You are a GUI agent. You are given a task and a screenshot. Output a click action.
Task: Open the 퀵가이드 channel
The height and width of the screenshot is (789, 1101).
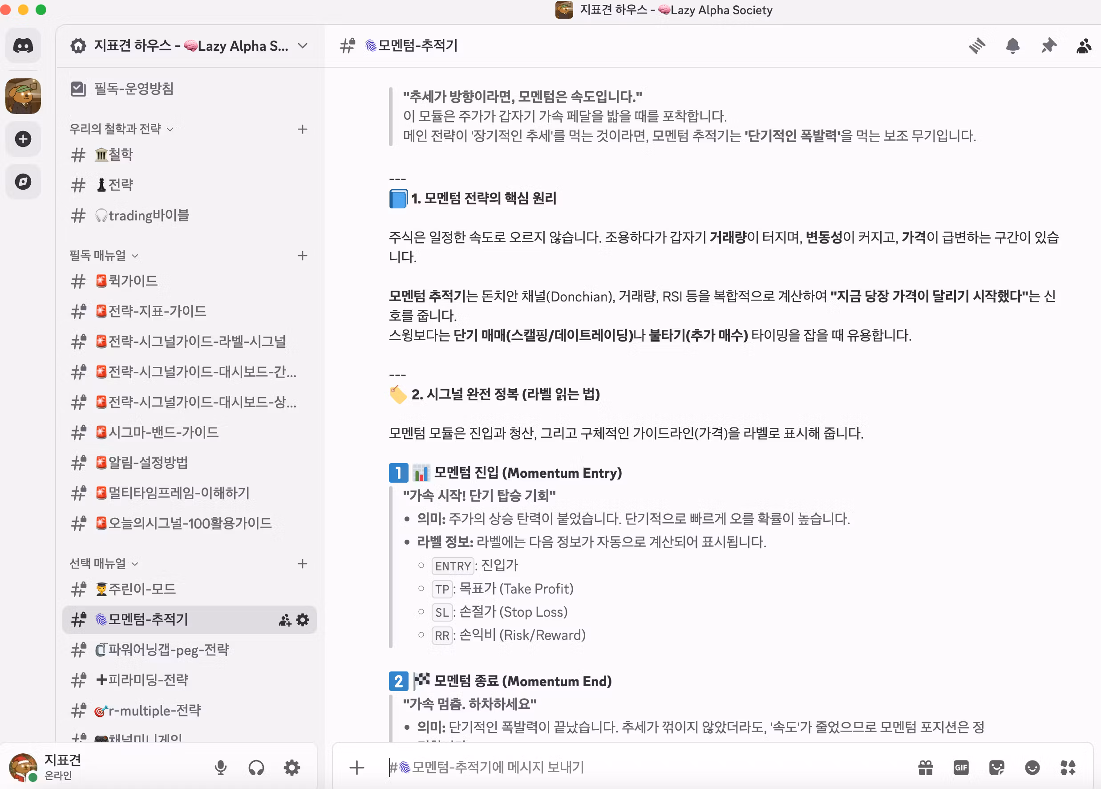(x=133, y=281)
